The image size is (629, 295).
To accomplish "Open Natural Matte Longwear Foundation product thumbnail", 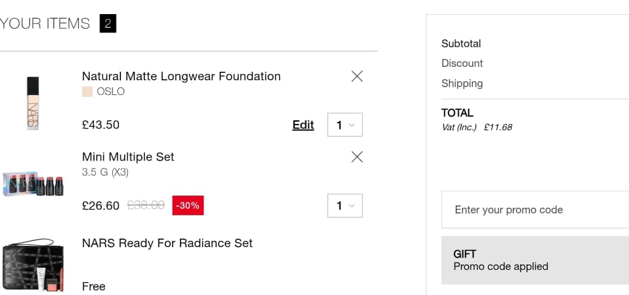I will pyautogui.click(x=33, y=103).
